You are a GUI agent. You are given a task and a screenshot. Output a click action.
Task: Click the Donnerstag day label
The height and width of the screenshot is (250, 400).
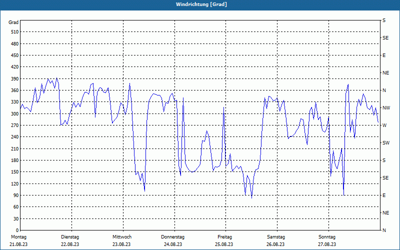[x=172, y=237]
